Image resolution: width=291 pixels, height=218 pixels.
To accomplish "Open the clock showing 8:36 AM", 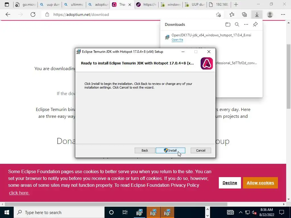I will (x=267, y=212).
